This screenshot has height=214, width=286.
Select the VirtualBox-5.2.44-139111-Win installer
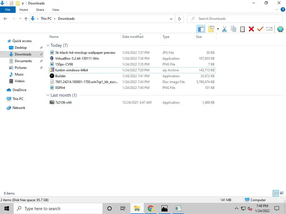(x=132, y=59)
